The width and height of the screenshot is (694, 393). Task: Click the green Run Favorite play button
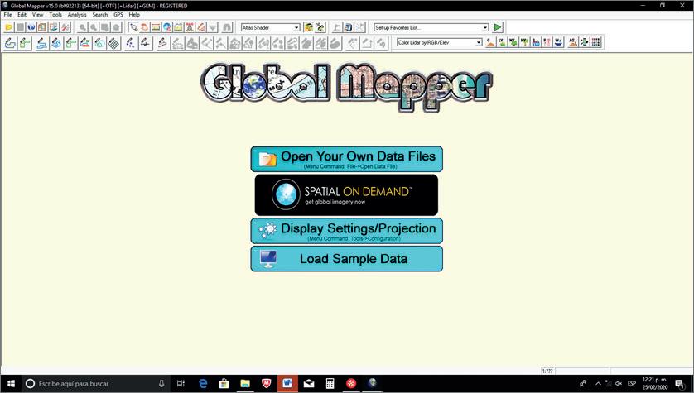click(x=498, y=27)
